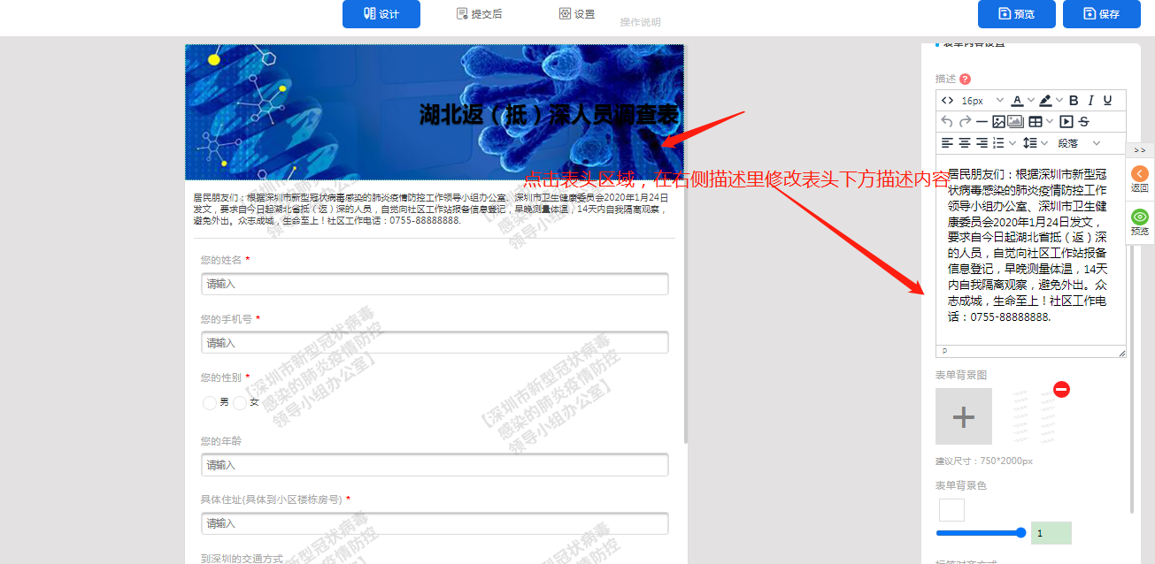Open the 操作说明 link
The height and width of the screenshot is (564, 1155).
(x=640, y=22)
